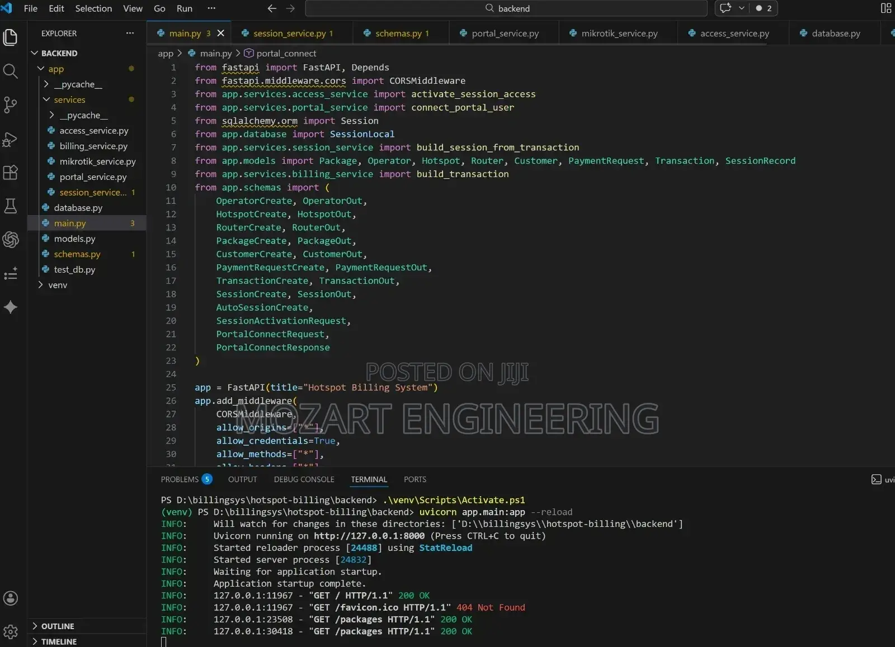
Task: Open the Run menu
Action: coord(185,8)
